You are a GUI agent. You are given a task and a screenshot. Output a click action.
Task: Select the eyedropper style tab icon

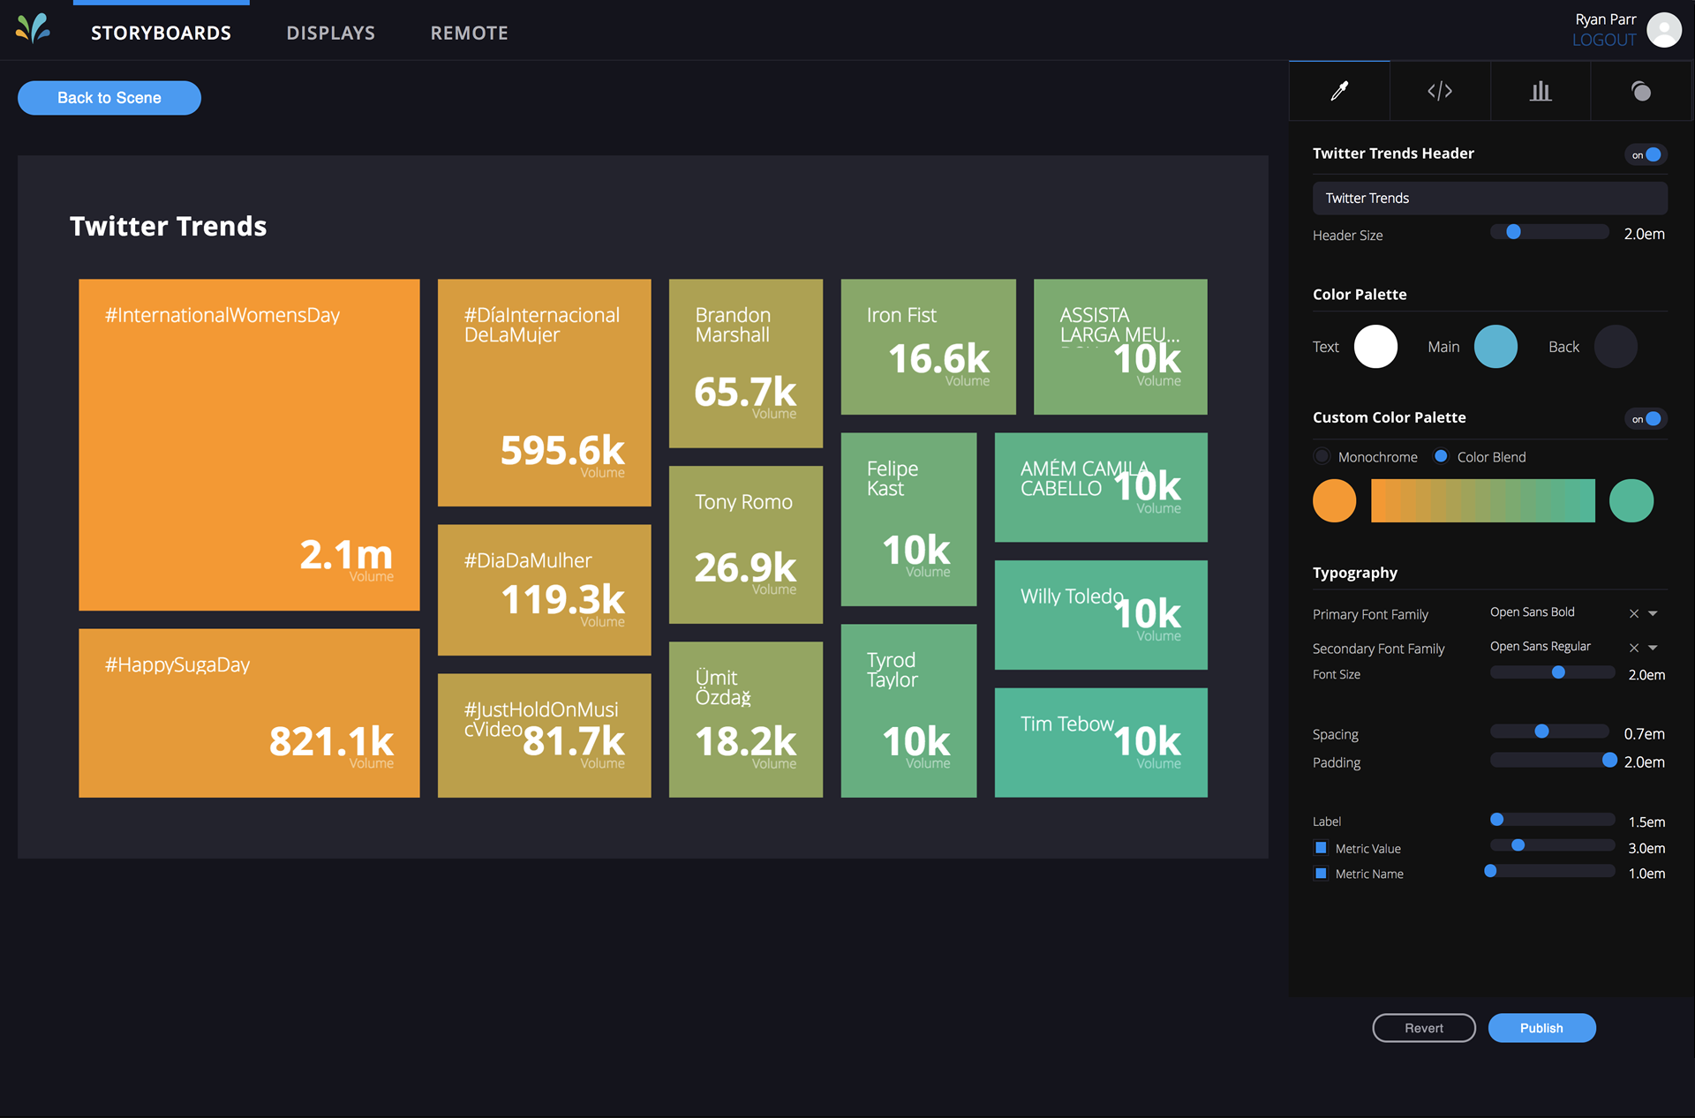pos(1339,91)
